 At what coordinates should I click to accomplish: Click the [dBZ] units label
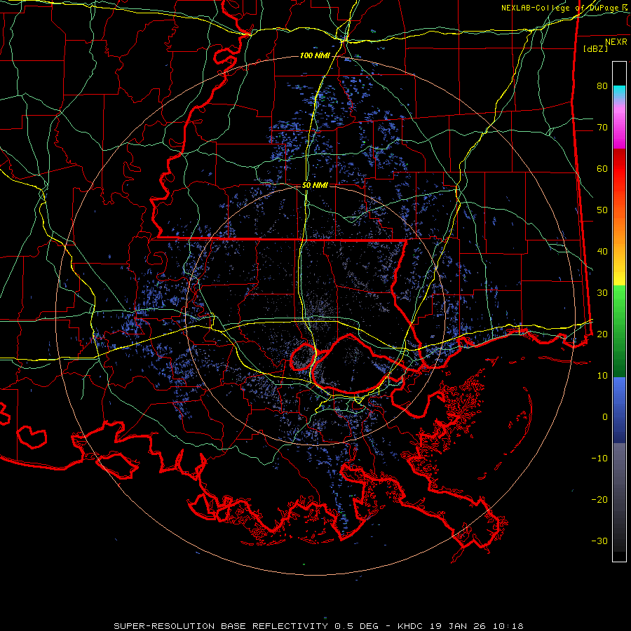pyautogui.click(x=595, y=48)
